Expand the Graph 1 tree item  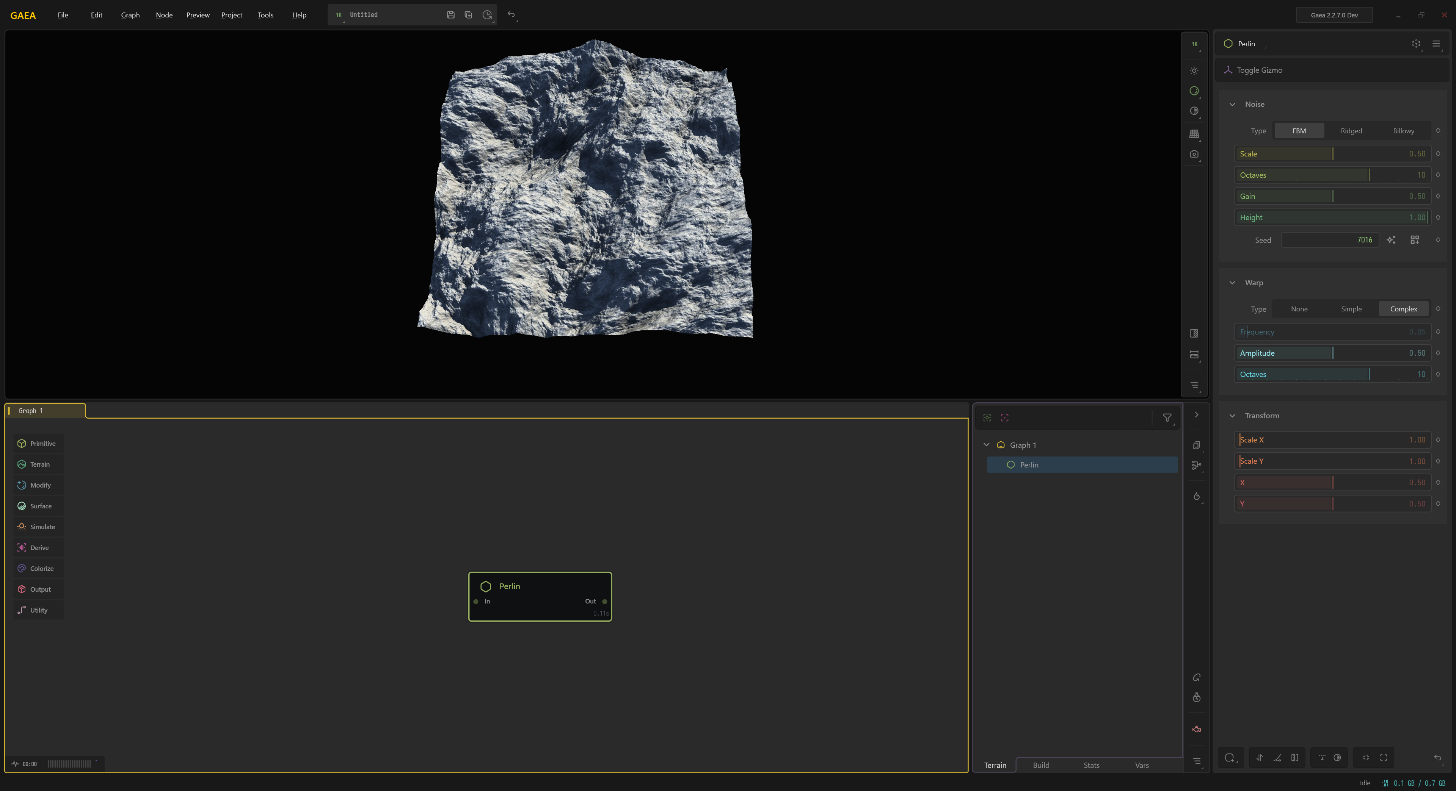coord(987,444)
